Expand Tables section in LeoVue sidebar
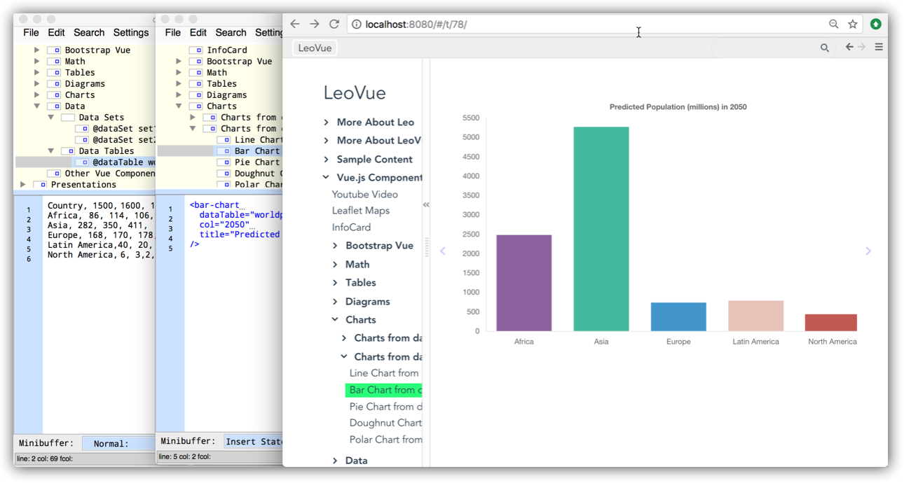This screenshot has width=904, height=483. [335, 283]
